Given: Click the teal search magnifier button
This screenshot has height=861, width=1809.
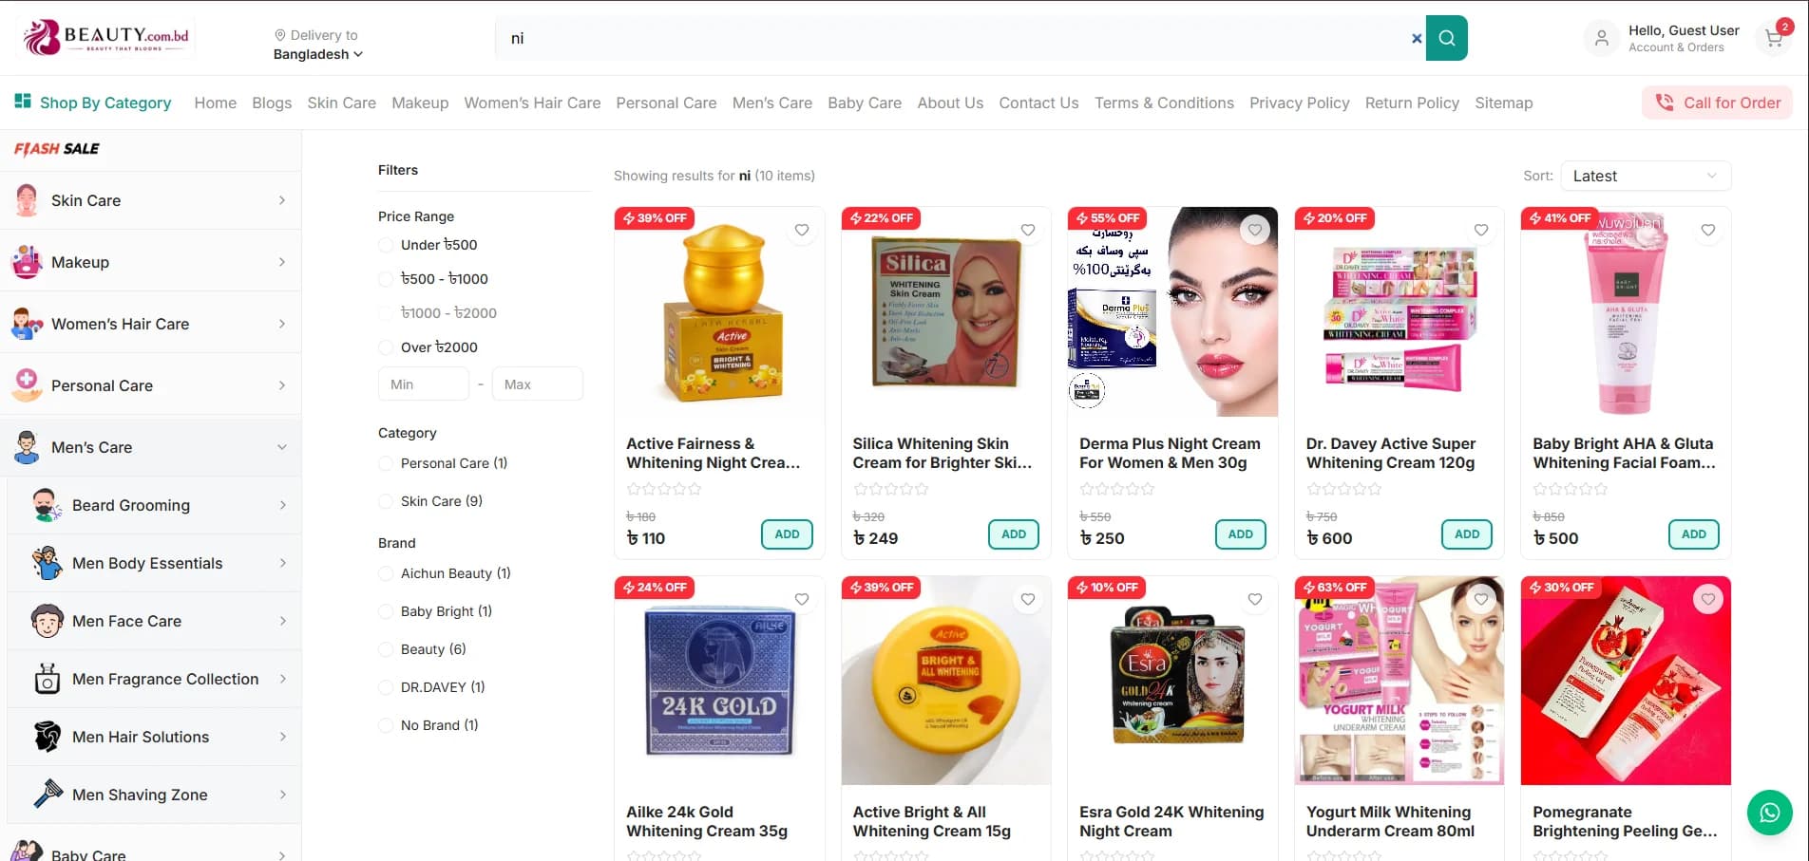Looking at the screenshot, I should point(1446,38).
